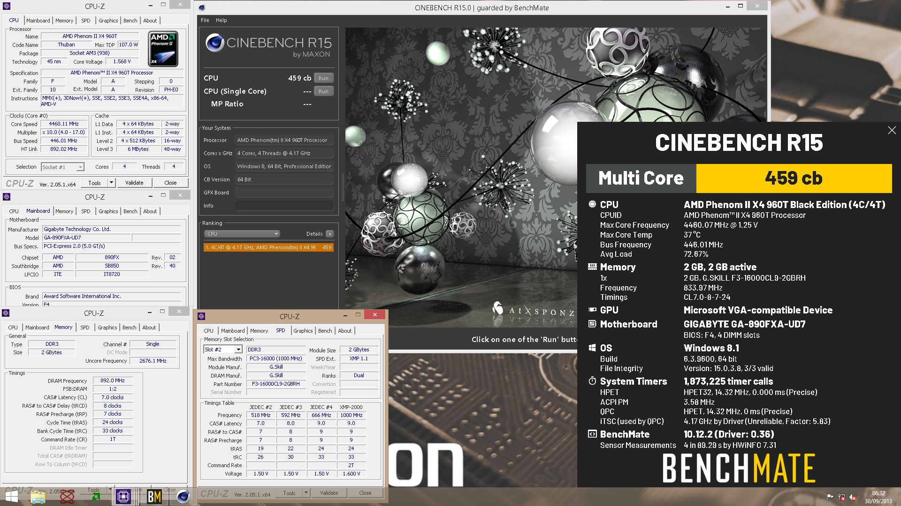This screenshot has height=506, width=901.
Task: Click the BenchMate version 10.12.2 text
Action: click(729, 434)
